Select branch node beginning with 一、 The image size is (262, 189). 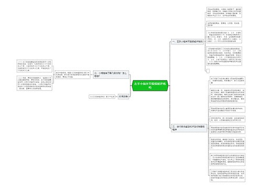click(x=188, y=41)
